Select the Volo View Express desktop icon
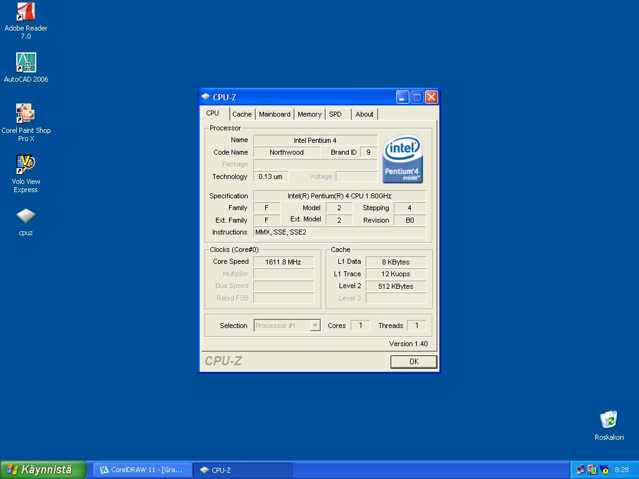The image size is (639, 479). click(26, 174)
